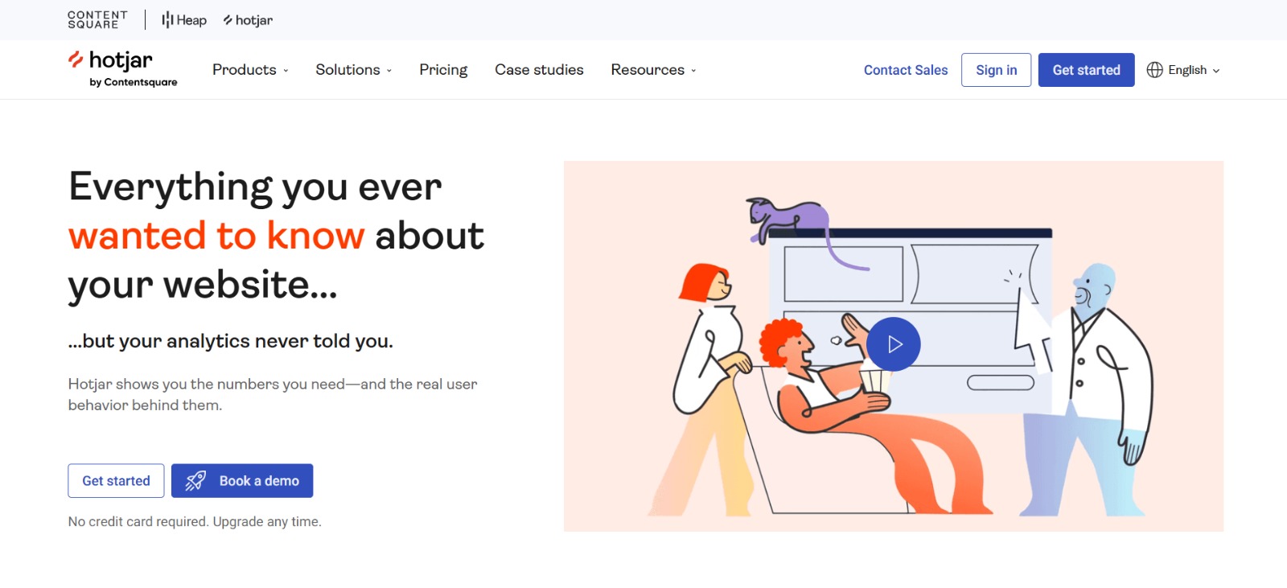
Task: Click the Book a demo button
Action: pos(242,481)
